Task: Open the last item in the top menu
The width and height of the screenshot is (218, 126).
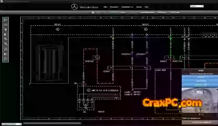Action: [146, 7]
